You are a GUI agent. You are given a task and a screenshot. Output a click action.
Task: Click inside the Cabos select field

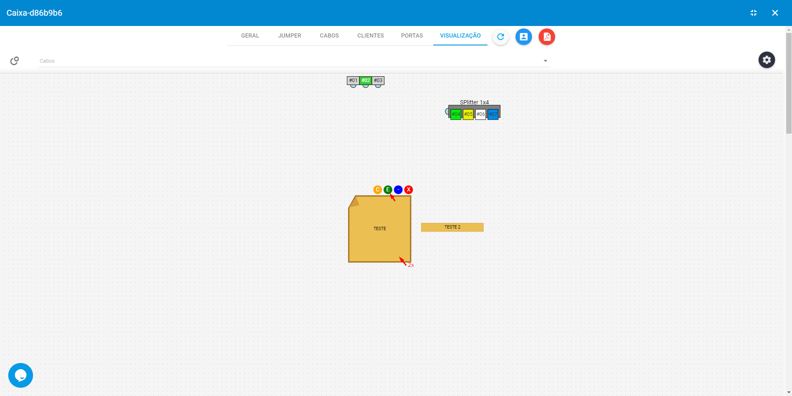pos(294,61)
